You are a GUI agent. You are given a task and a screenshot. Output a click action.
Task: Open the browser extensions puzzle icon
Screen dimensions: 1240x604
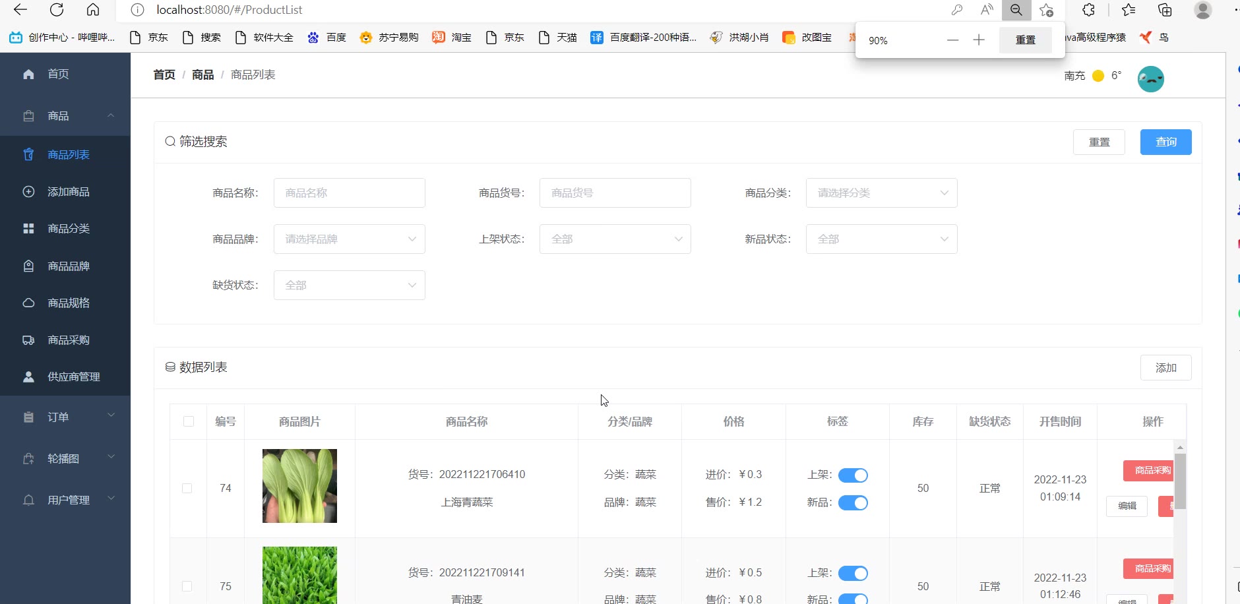click(1089, 10)
